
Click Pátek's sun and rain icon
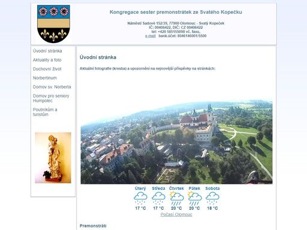[194, 198]
